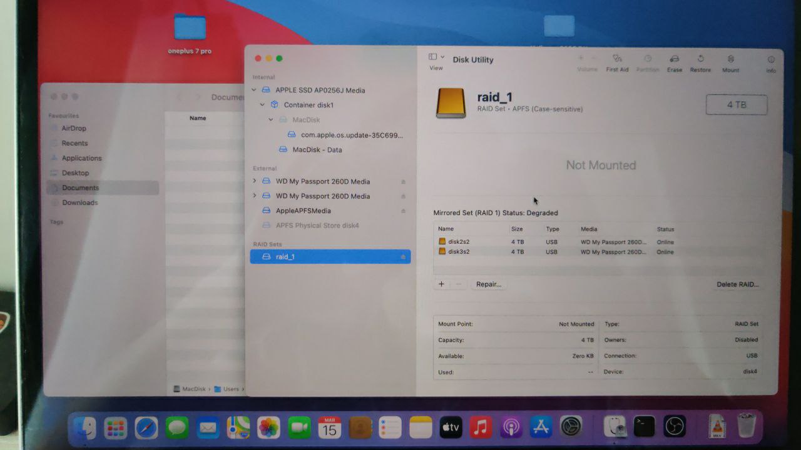Open the Trash in the Dock
801x450 pixels.
point(747,426)
